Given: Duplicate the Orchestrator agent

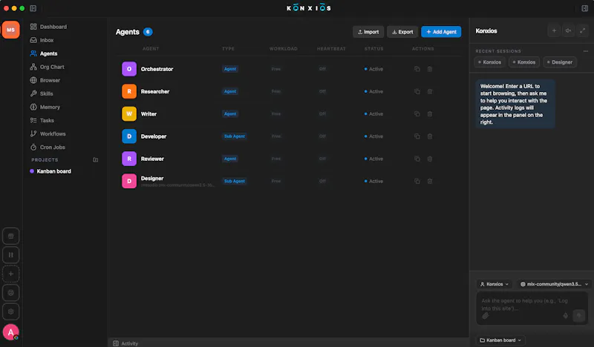Looking at the screenshot, I should tap(417, 69).
